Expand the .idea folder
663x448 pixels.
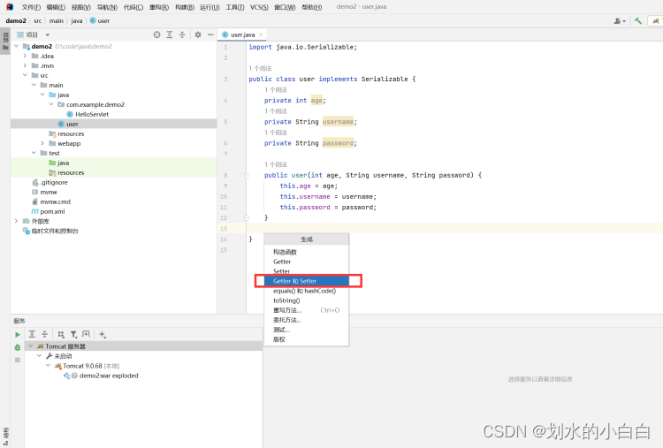pyautogui.click(x=25, y=56)
